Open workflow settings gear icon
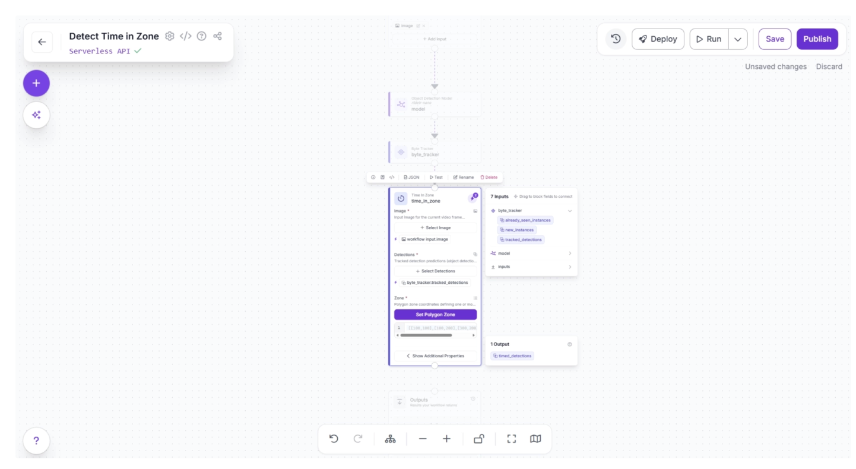 (170, 36)
